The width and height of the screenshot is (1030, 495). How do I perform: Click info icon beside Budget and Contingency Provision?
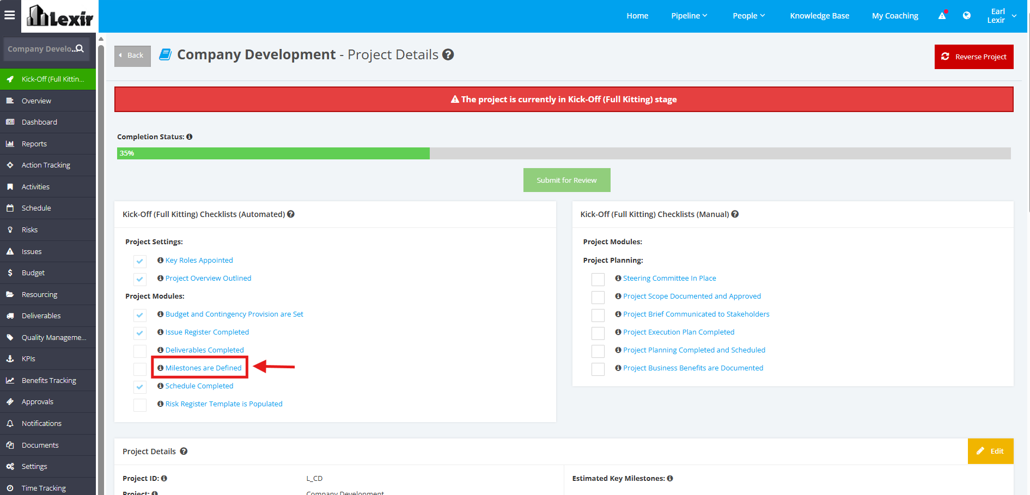click(160, 314)
